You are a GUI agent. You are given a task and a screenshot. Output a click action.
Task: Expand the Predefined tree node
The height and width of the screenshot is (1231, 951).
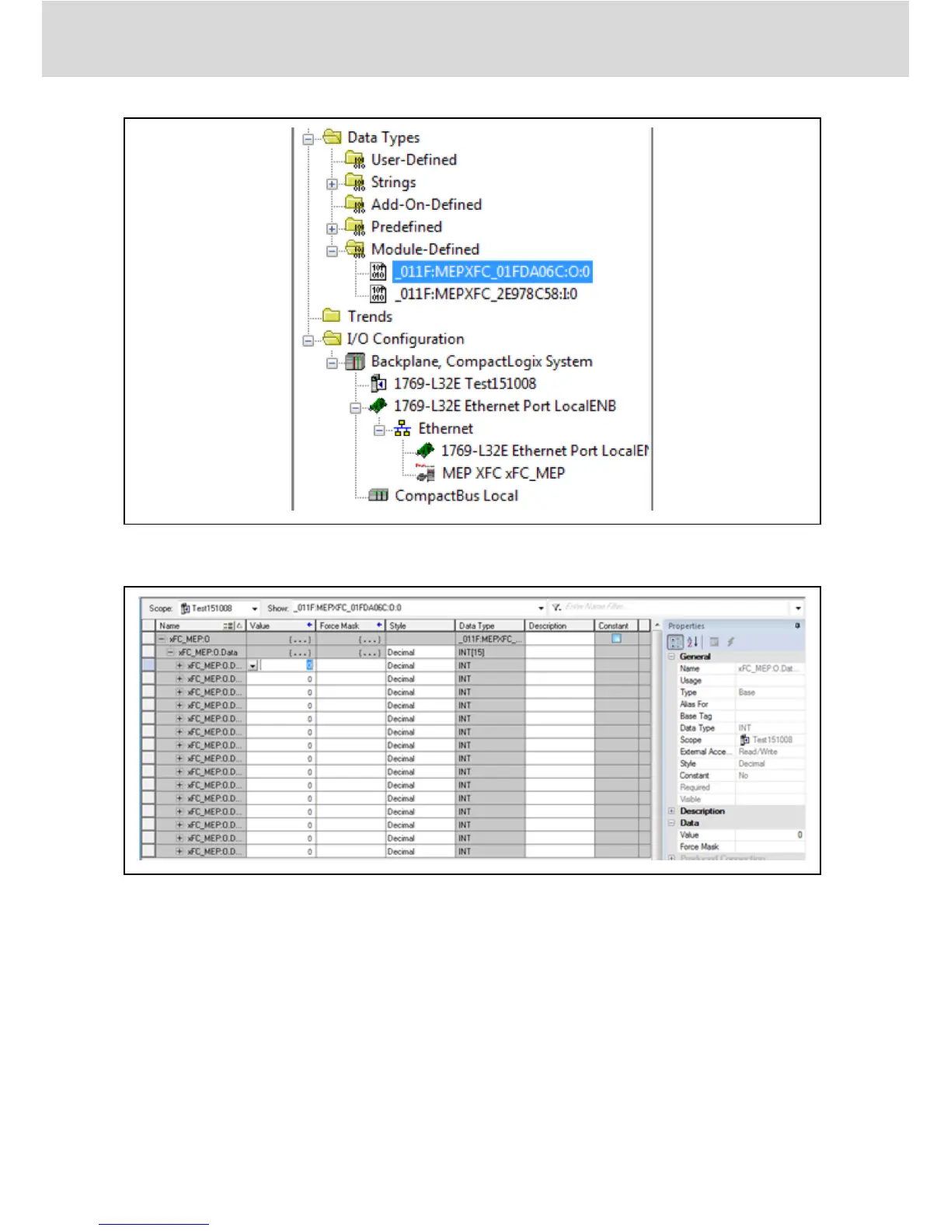[x=332, y=228]
